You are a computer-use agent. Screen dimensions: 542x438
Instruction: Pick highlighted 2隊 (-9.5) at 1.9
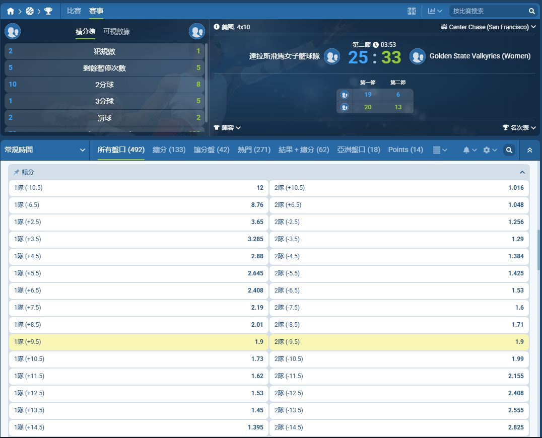(399, 342)
